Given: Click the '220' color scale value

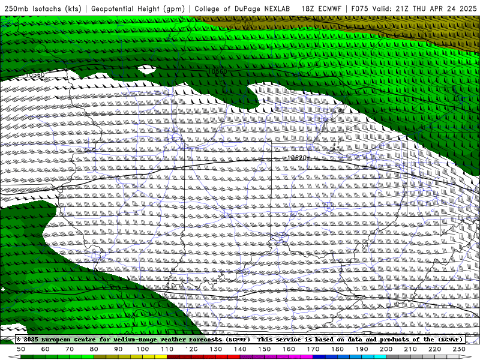Looking at the screenshot, I should [434, 349].
